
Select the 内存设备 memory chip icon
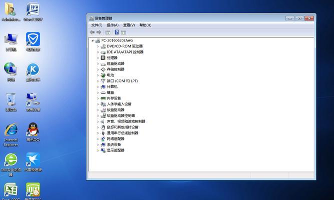tap(103, 98)
